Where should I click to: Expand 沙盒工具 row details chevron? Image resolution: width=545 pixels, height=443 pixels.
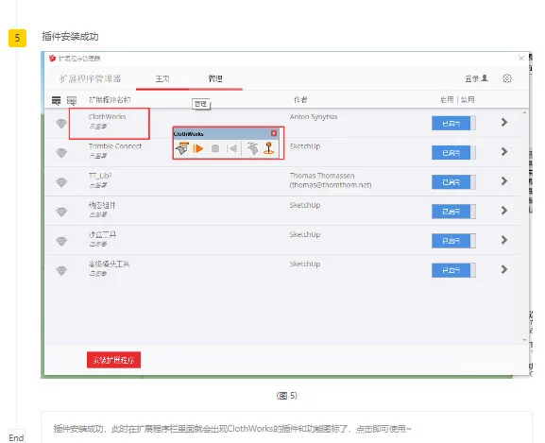(504, 240)
